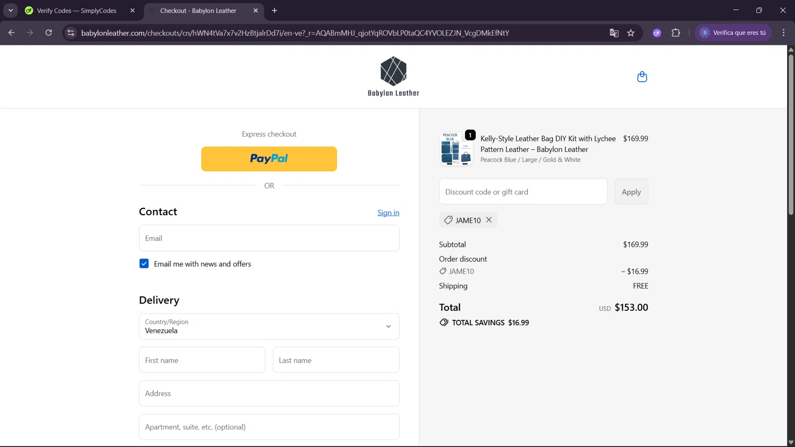Image resolution: width=795 pixels, height=447 pixels.
Task: Click the total amount $153.00
Action: coord(631,307)
